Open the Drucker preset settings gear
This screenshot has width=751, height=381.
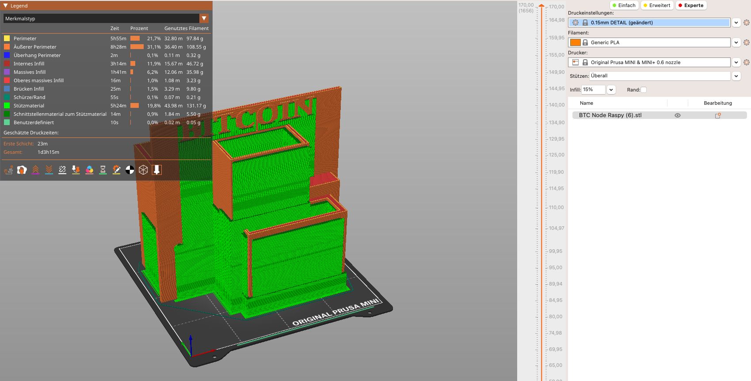point(747,62)
